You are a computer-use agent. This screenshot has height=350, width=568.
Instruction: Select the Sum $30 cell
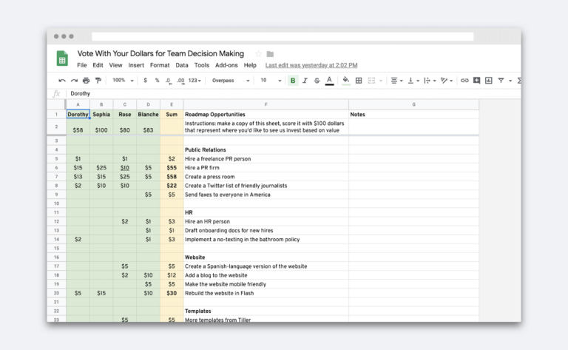click(x=172, y=293)
